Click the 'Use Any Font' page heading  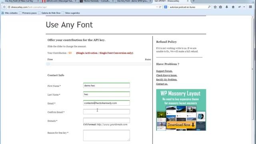pyautogui.click(x=69, y=25)
